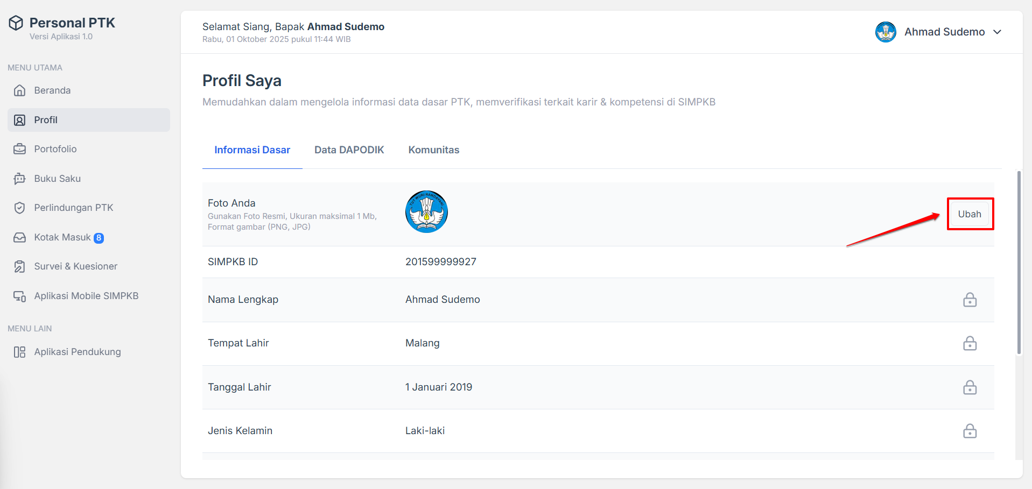Screen dimensions: 1032x489
Task: Expand the Ahmad Sudemo account dropdown chevron
Action: (x=997, y=32)
